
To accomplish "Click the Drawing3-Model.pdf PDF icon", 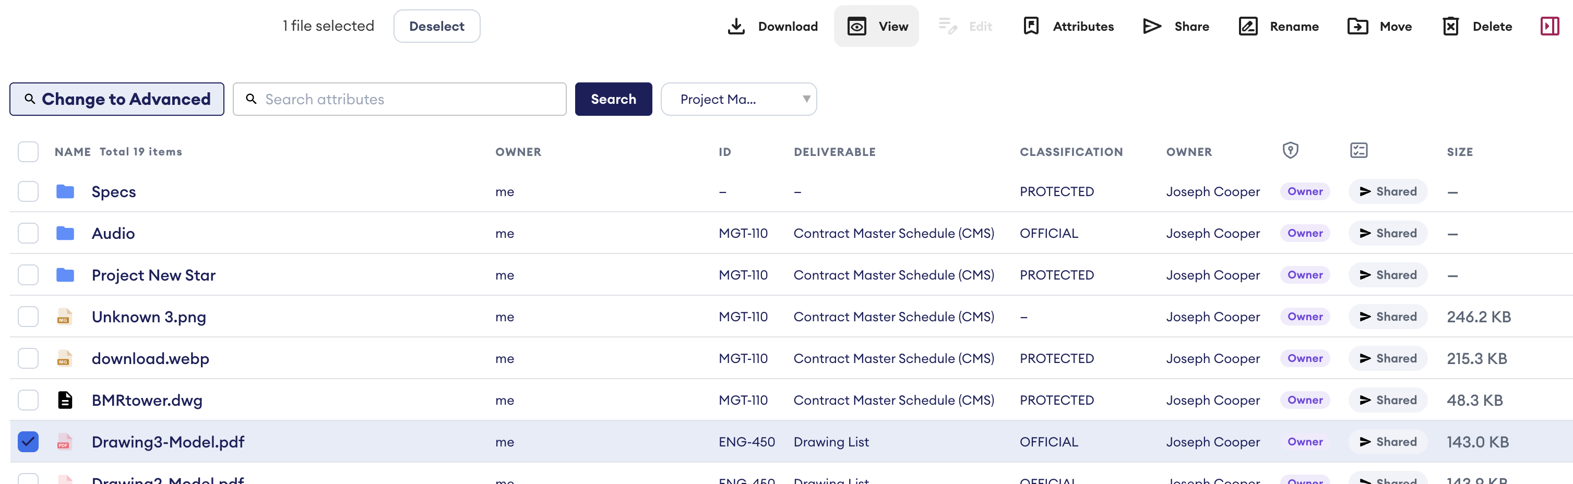I will tap(64, 442).
